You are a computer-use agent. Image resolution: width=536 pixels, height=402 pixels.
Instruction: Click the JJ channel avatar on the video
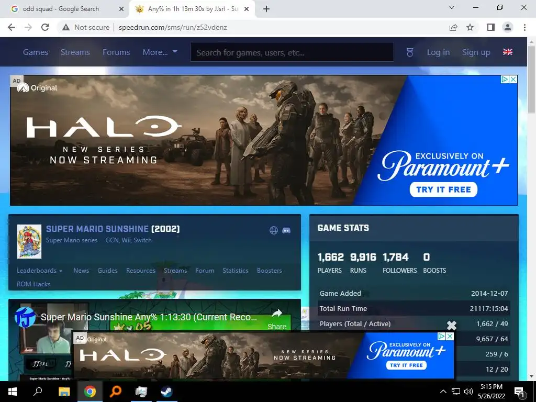click(25, 317)
